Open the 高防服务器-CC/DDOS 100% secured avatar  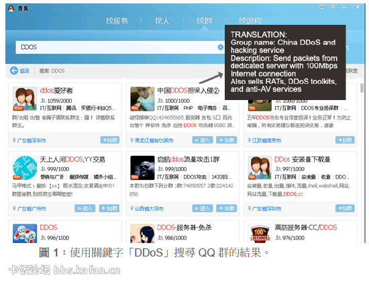[x=260, y=234]
